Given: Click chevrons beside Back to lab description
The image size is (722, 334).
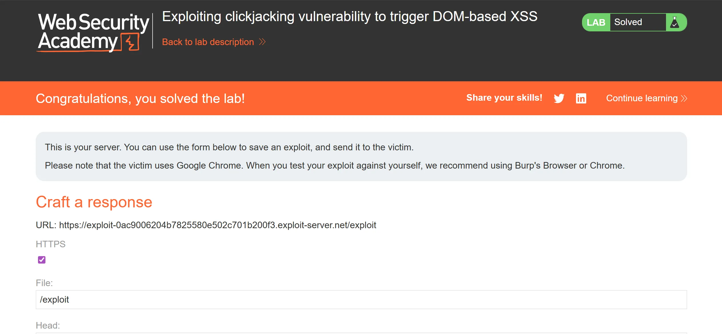Looking at the screenshot, I should [262, 42].
